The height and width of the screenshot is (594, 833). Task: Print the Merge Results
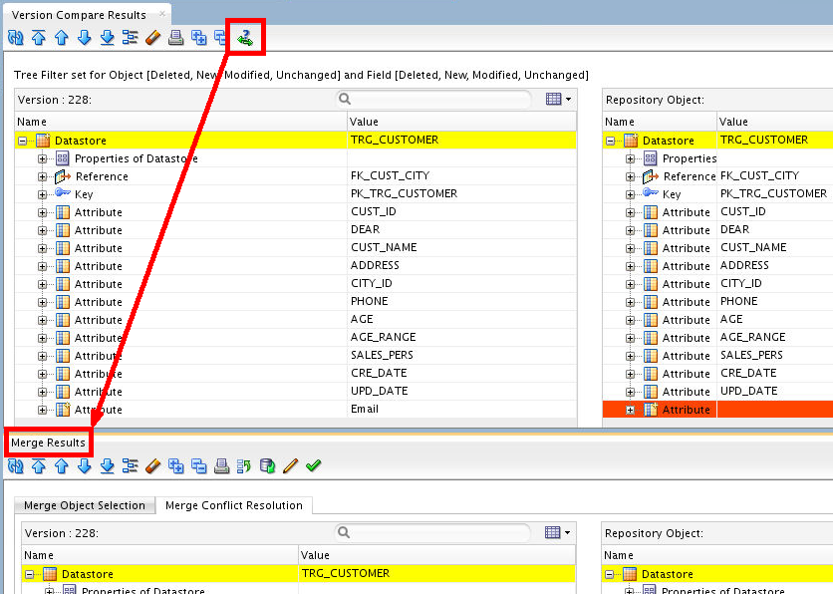click(221, 466)
